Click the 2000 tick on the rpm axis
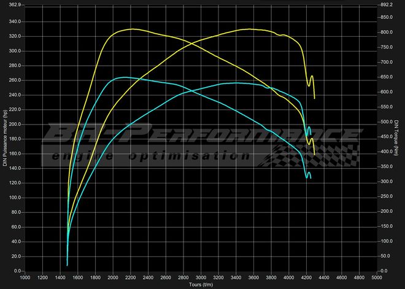405x289 pixels. pos(113,277)
